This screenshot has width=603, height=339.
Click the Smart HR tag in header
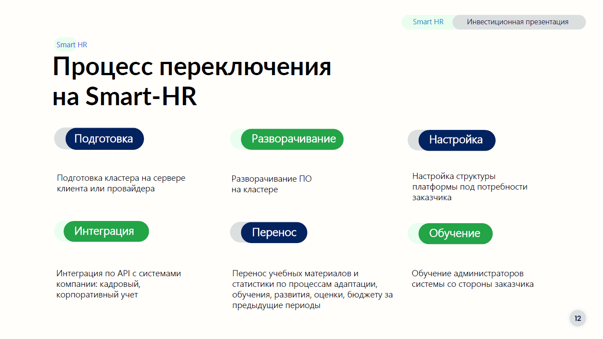[x=428, y=22]
